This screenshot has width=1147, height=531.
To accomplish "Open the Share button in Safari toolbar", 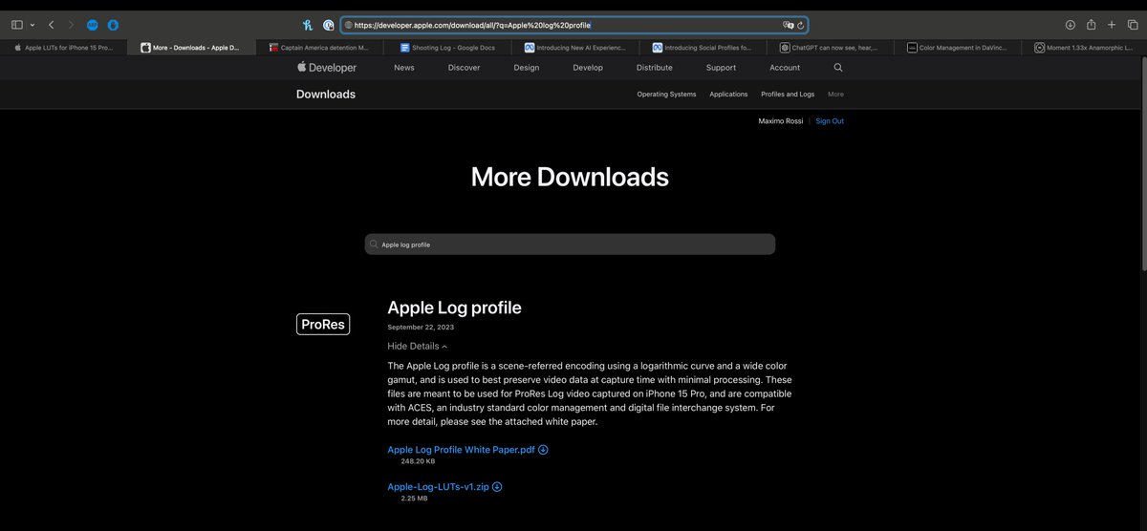I will point(1091,25).
